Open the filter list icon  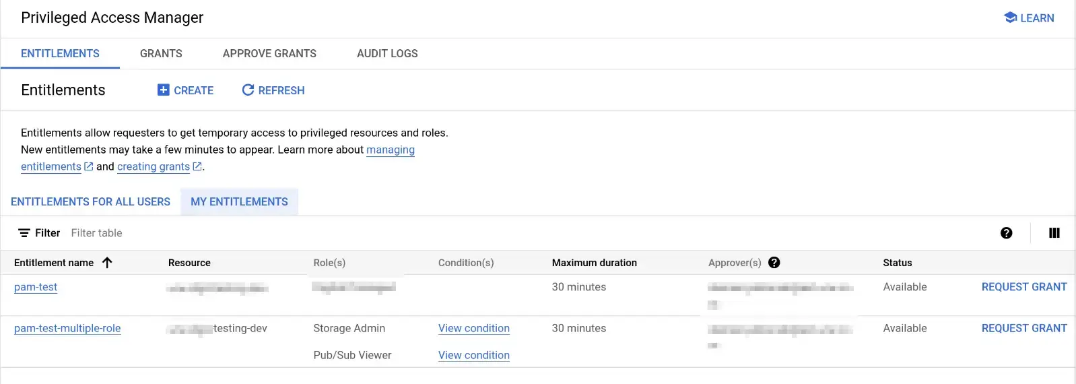pos(24,233)
